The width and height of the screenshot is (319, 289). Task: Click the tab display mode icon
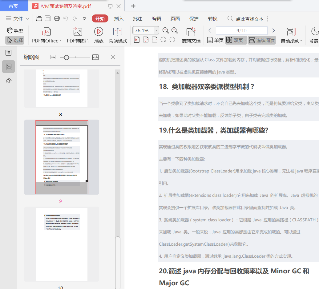(110, 6)
